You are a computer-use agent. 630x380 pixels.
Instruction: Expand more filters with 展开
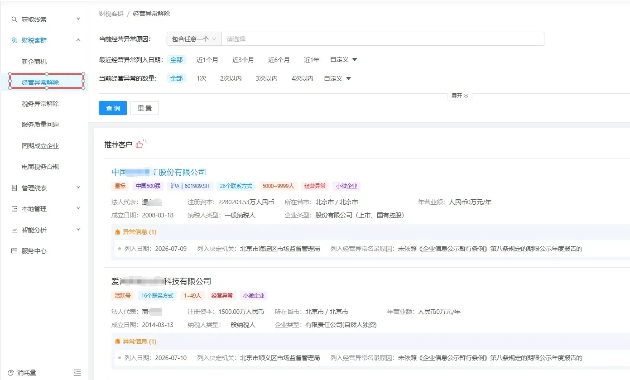[x=460, y=96]
